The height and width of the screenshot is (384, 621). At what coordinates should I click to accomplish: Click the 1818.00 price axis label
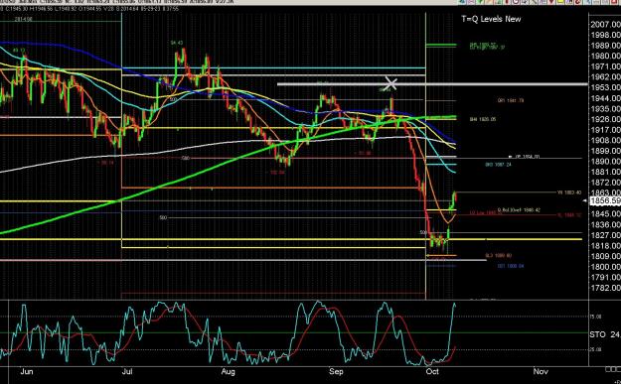click(605, 246)
